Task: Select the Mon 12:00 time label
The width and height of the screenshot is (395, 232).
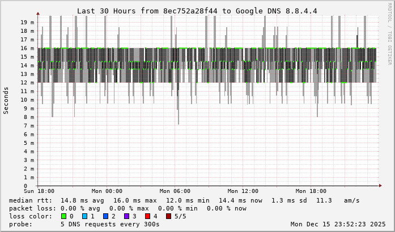Action: pos(243,191)
